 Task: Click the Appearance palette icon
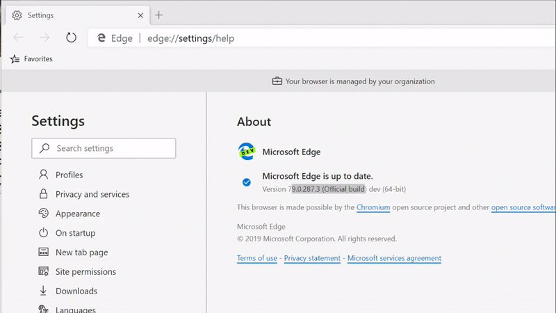click(43, 214)
